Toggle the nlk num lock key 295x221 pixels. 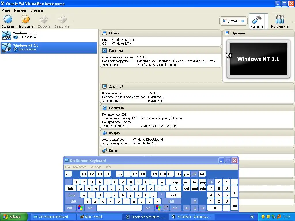pos(211,182)
